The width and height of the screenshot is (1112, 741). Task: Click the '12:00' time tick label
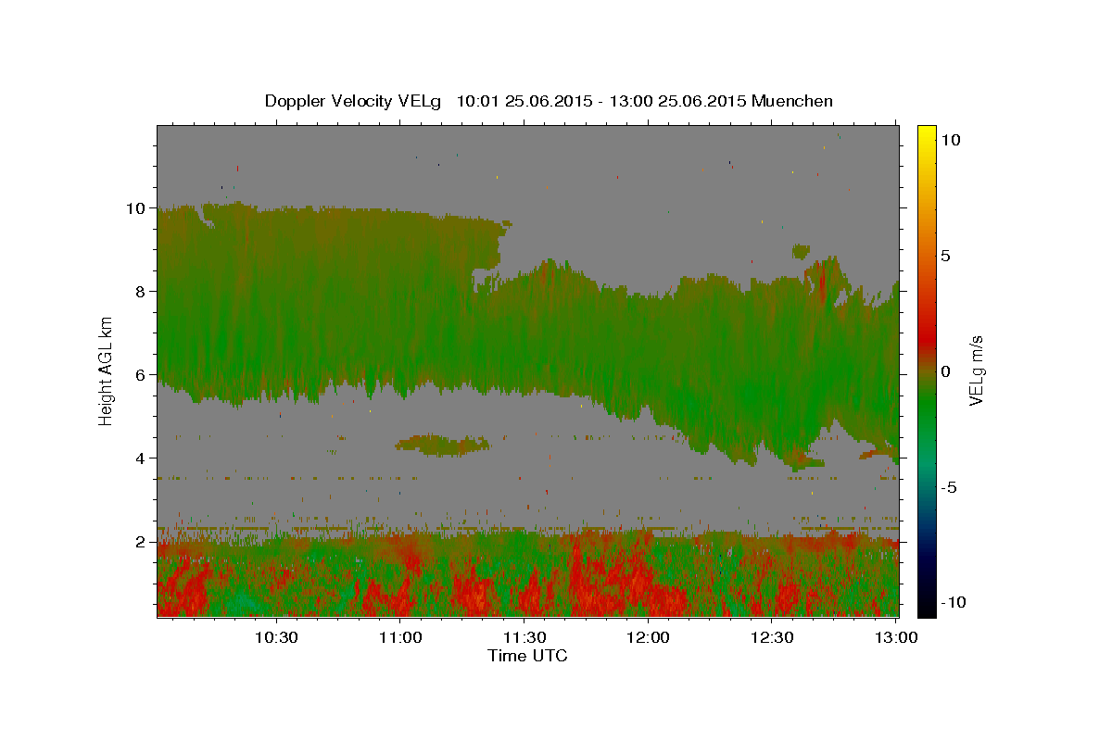pyautogui.click(x=648, y=637)
